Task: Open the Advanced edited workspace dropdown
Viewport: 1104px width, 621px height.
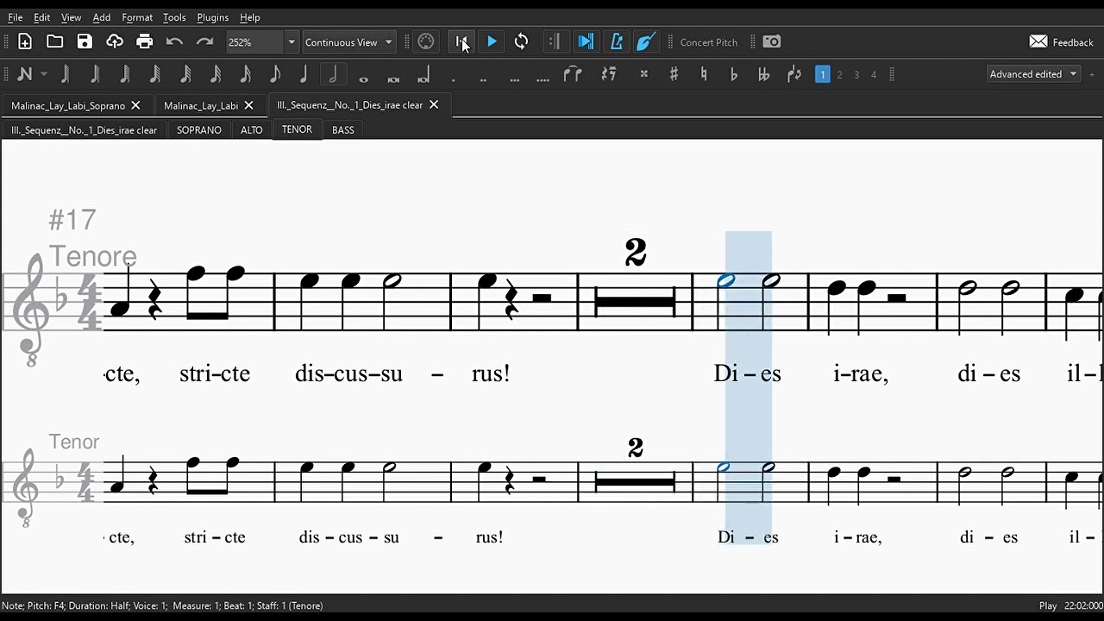Action: (x=1033, y=74)
